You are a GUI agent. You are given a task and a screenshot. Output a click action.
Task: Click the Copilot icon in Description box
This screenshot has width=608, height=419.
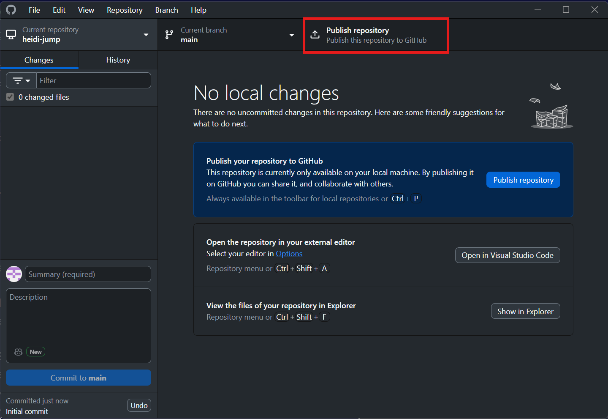tap(18, 352)
